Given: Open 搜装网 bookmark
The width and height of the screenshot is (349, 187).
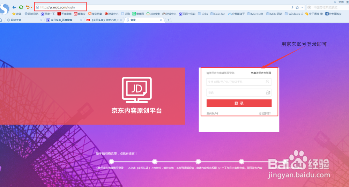Looking at the screenshot, I should (138, 14).
